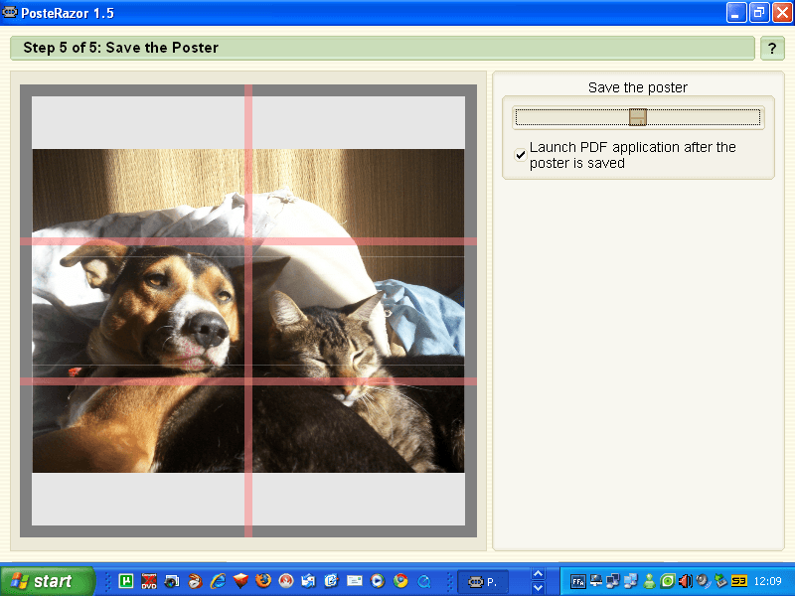
Task: Open the ConvertXtoDVD quick launch icon
Action: click(x=149, y=581)
